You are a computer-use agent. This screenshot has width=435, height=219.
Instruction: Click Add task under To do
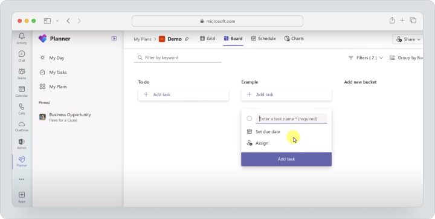point(184,94)
